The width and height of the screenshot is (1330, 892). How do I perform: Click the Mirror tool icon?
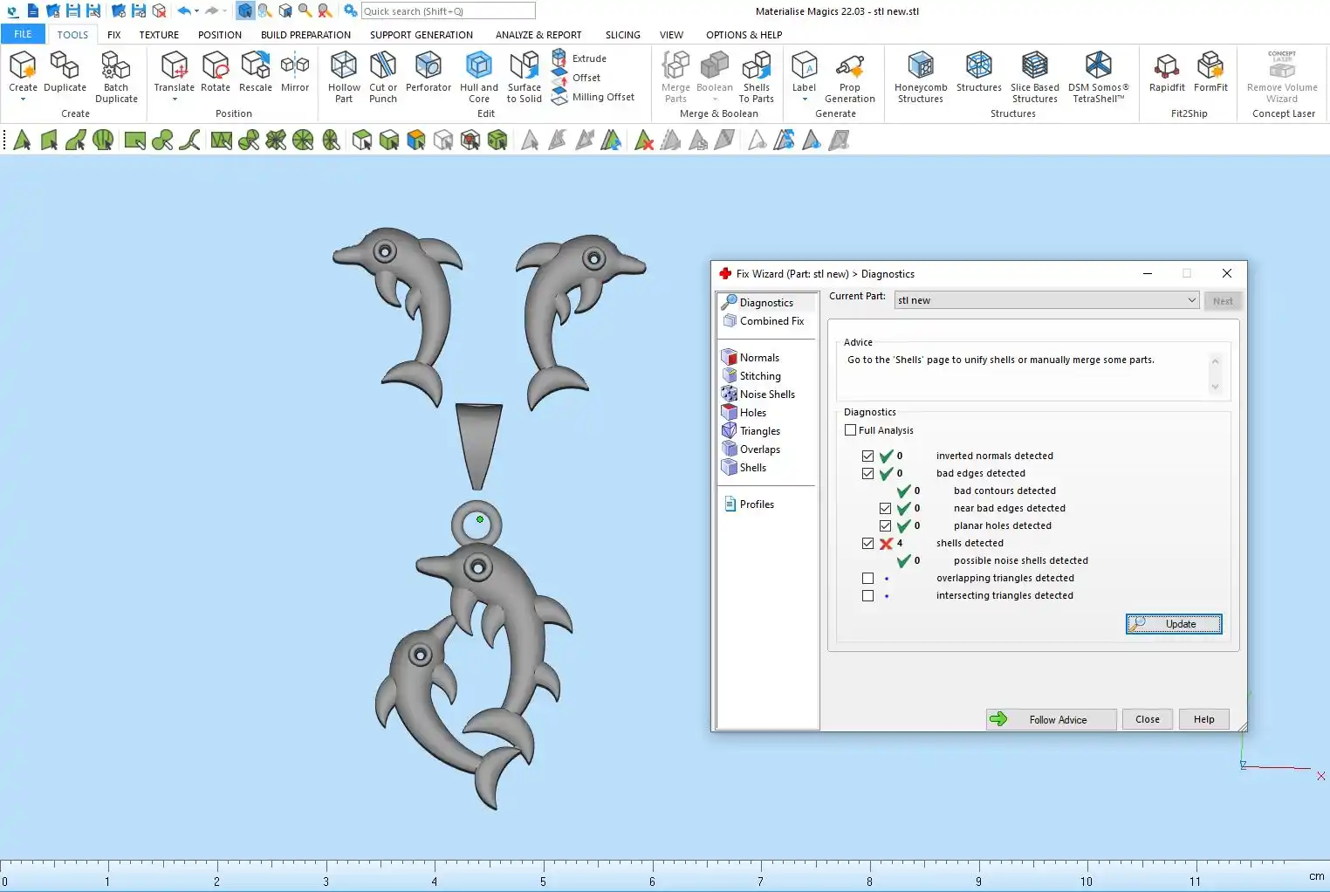295,66
